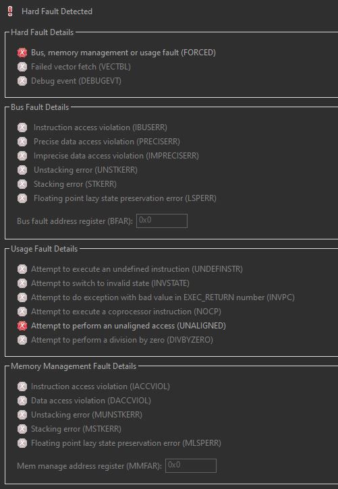
Task: Click the PRECISERR data access violation icon
Action: (22, 142)
